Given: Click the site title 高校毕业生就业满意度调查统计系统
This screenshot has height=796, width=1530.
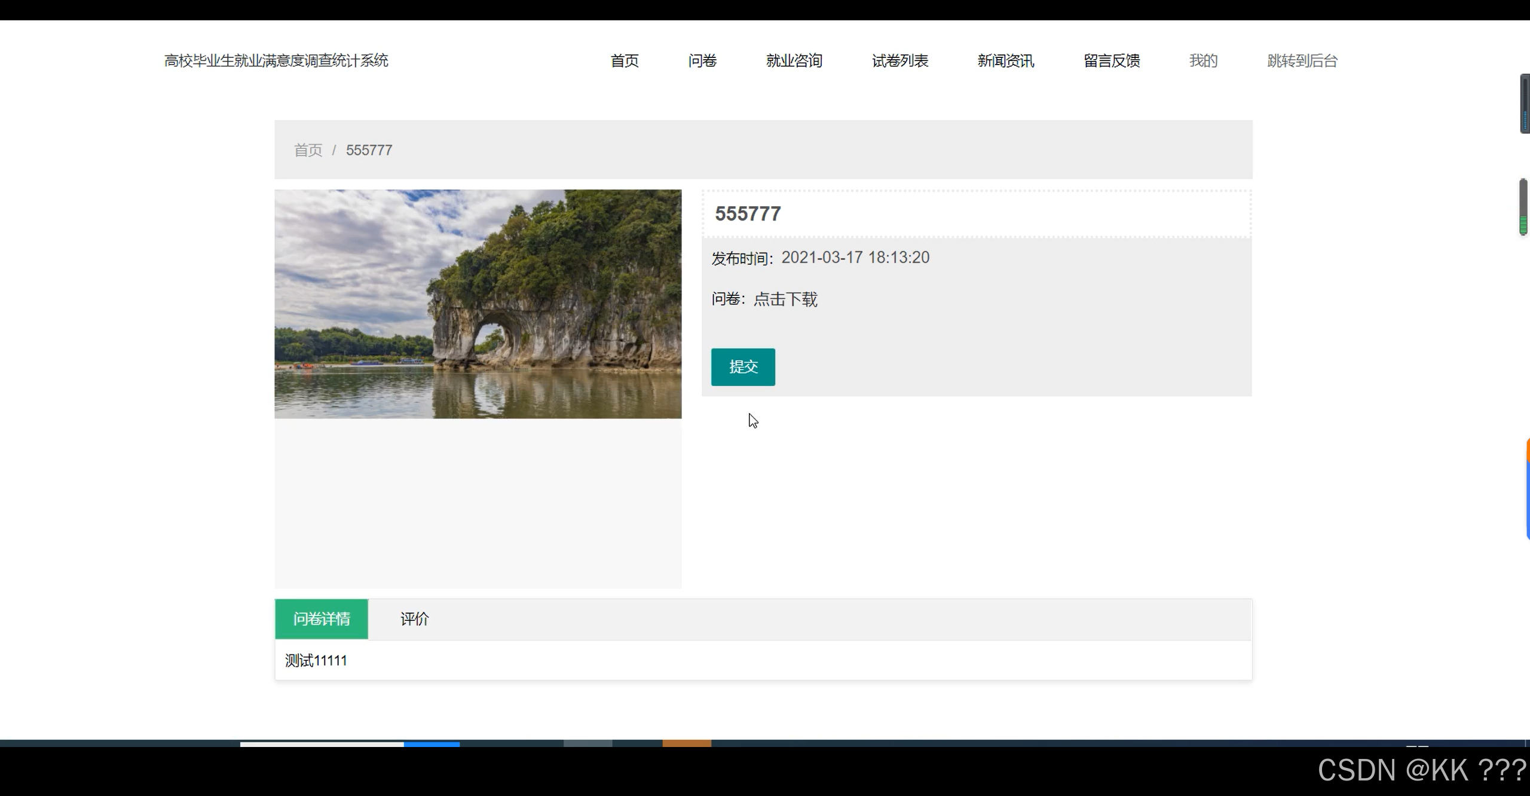Looking at the screenshot, I should (276, 61).
